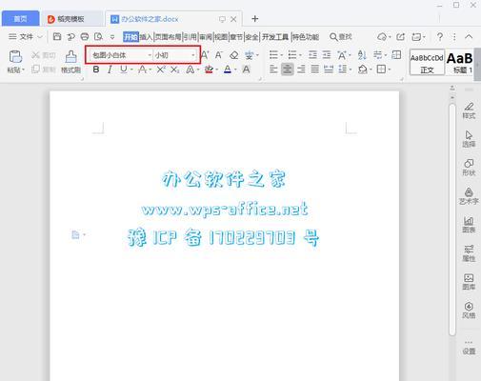481x381 pixels.
Task: Collapse the ribbon with the chevron
Action: point(469,37)
